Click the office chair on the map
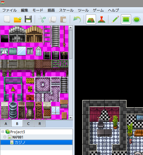 101,124
